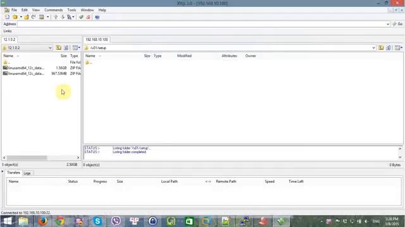Click local pane refresh icon
This screenshot has height=227, width=405.
[x=66, y=48]
